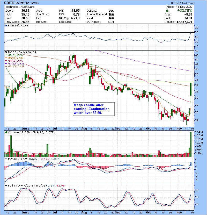Click the "EMA(8) 27.38" legend entry
The height and width of the screenshot is (215, 207).
point(15,58)
